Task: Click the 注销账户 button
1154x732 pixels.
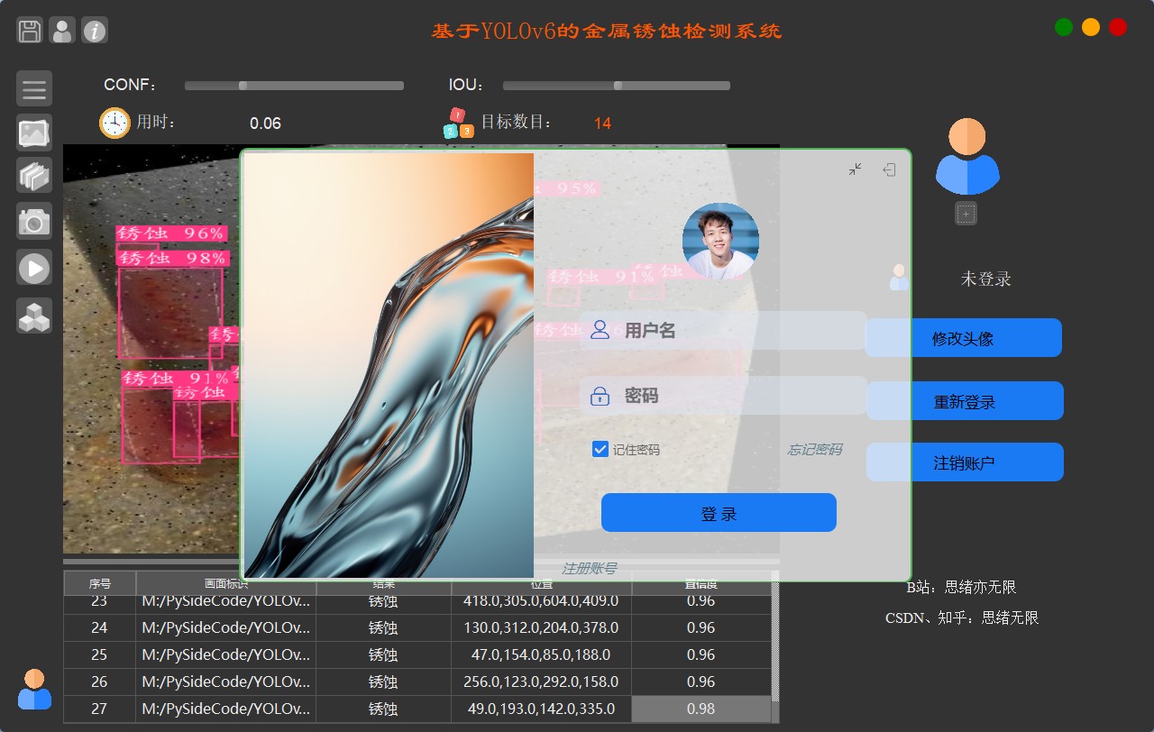Action: tap(965, 462)
